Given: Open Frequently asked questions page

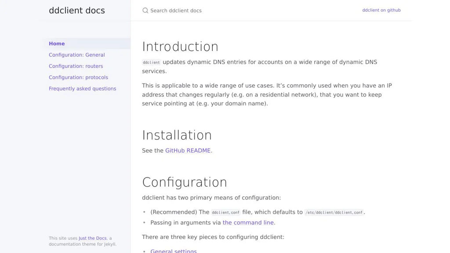Looking at the screenshot, I should tap(83, 88).
